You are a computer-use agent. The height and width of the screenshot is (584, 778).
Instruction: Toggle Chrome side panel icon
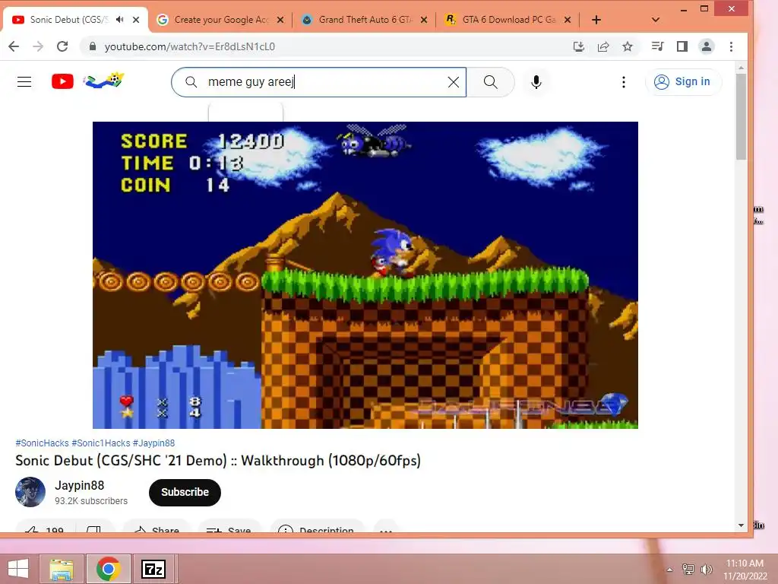(682, 46)
